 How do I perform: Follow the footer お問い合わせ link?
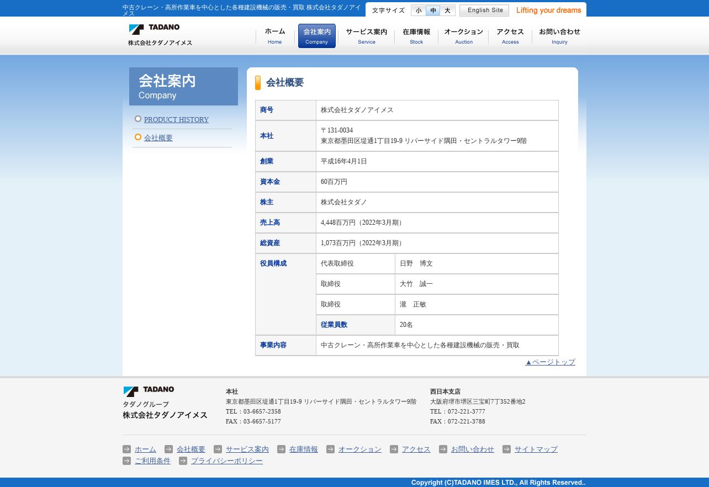[x=473, y=449]
